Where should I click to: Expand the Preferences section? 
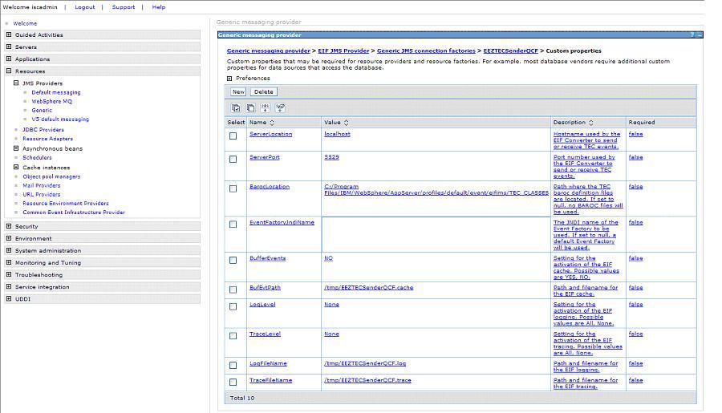pyautogui.click(x=229, y=79)
